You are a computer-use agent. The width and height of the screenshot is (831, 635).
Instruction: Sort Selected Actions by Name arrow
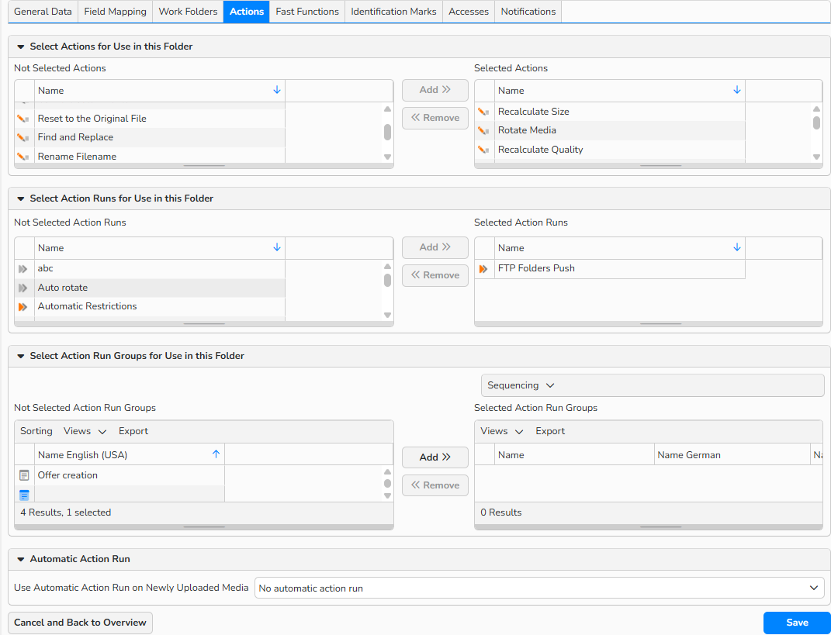coord(736,91)
